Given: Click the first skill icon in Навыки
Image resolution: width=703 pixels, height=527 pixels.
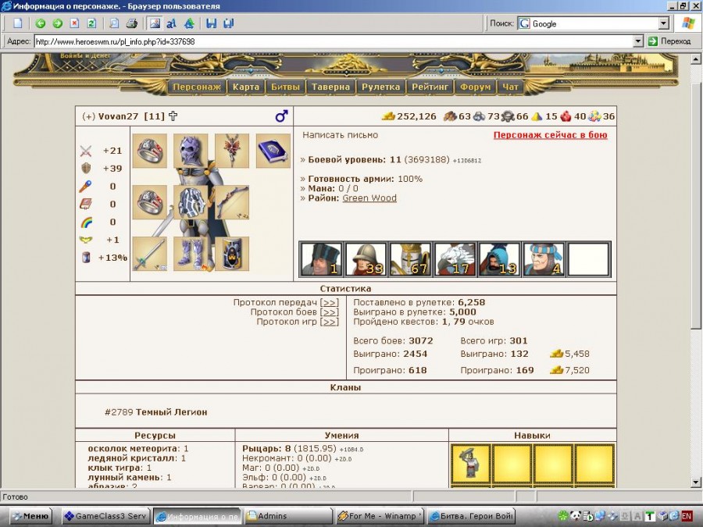Looking at the screenshot, I should (x=470, y=463).
